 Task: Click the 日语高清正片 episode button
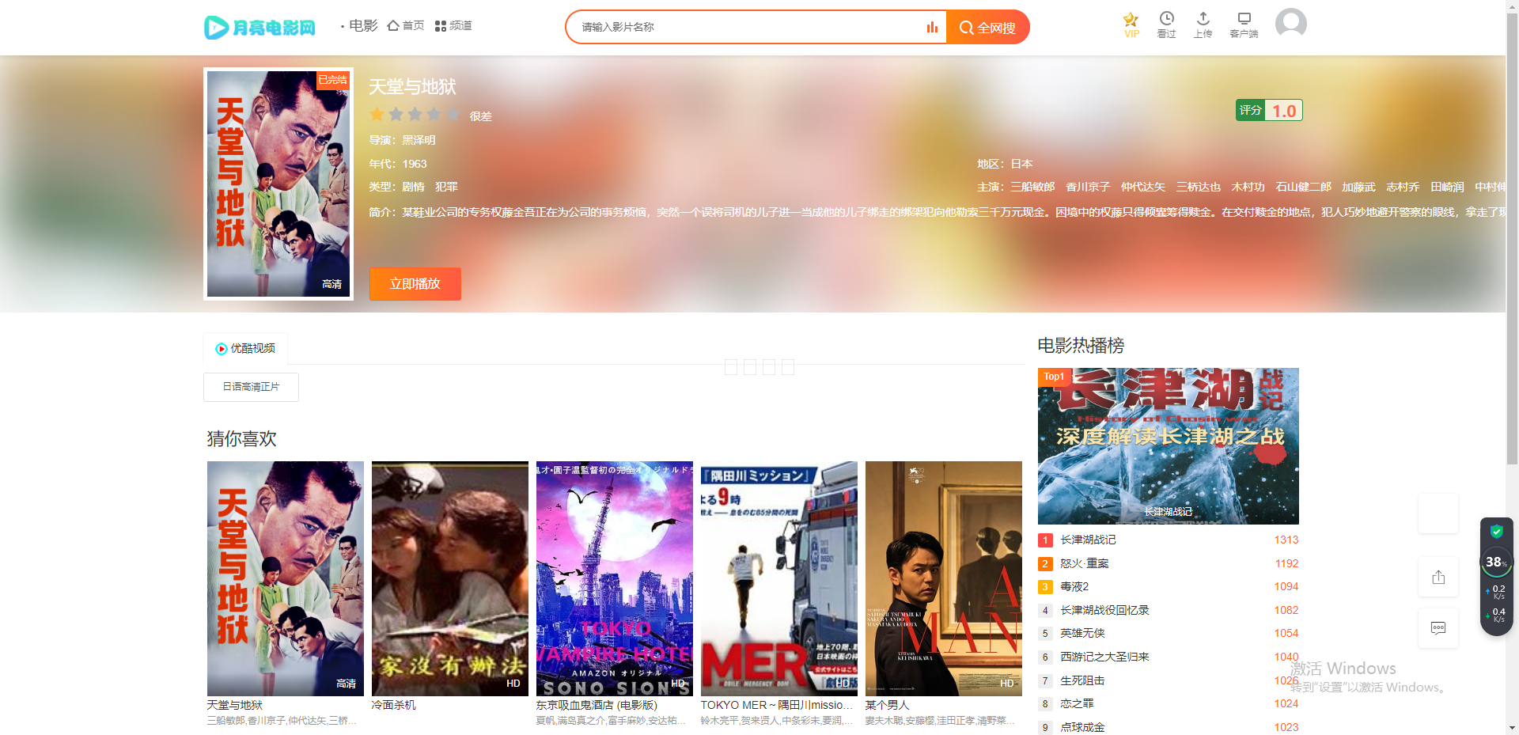click(x=251, y=387)
